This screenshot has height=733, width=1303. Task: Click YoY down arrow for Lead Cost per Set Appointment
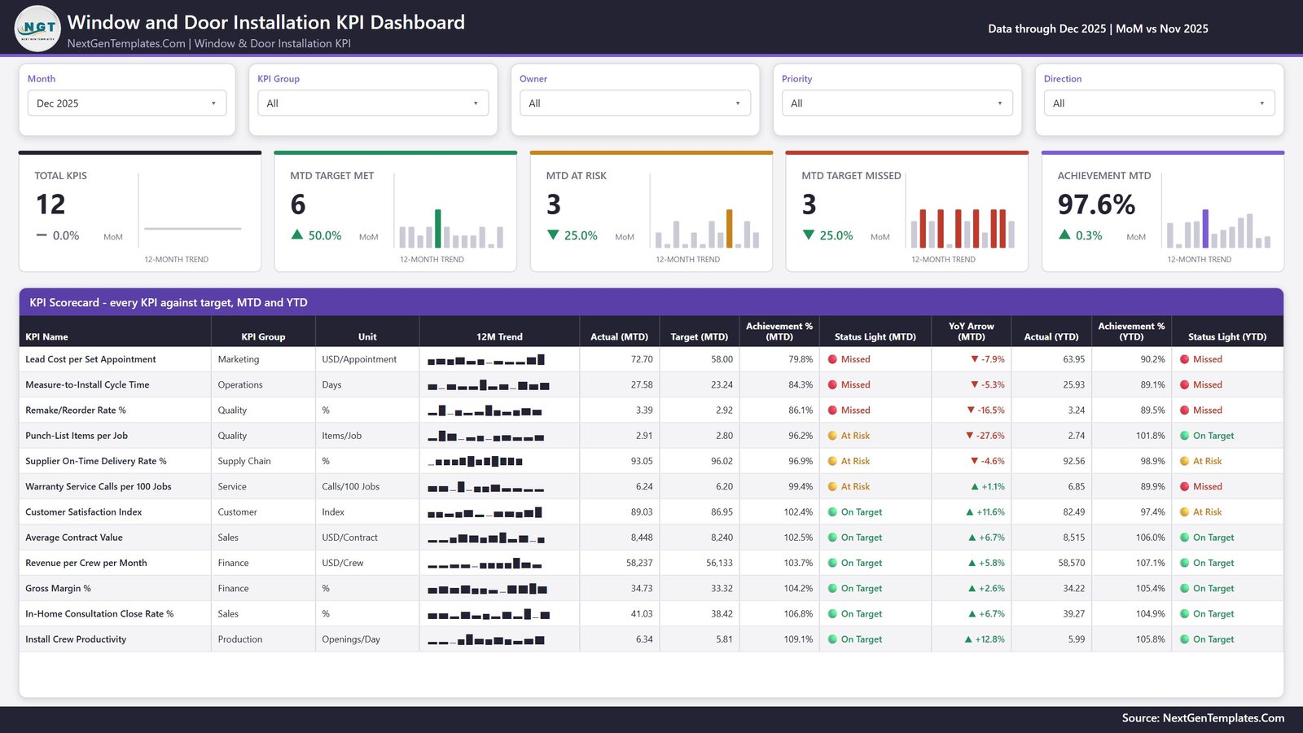974,359
